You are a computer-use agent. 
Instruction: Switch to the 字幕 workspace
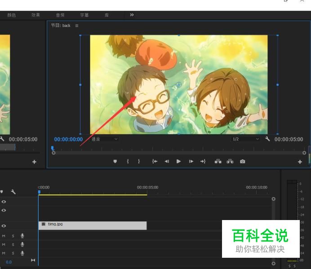coord(84,15)
